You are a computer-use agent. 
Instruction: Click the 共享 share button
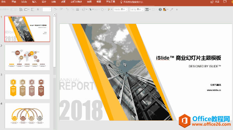215,2
